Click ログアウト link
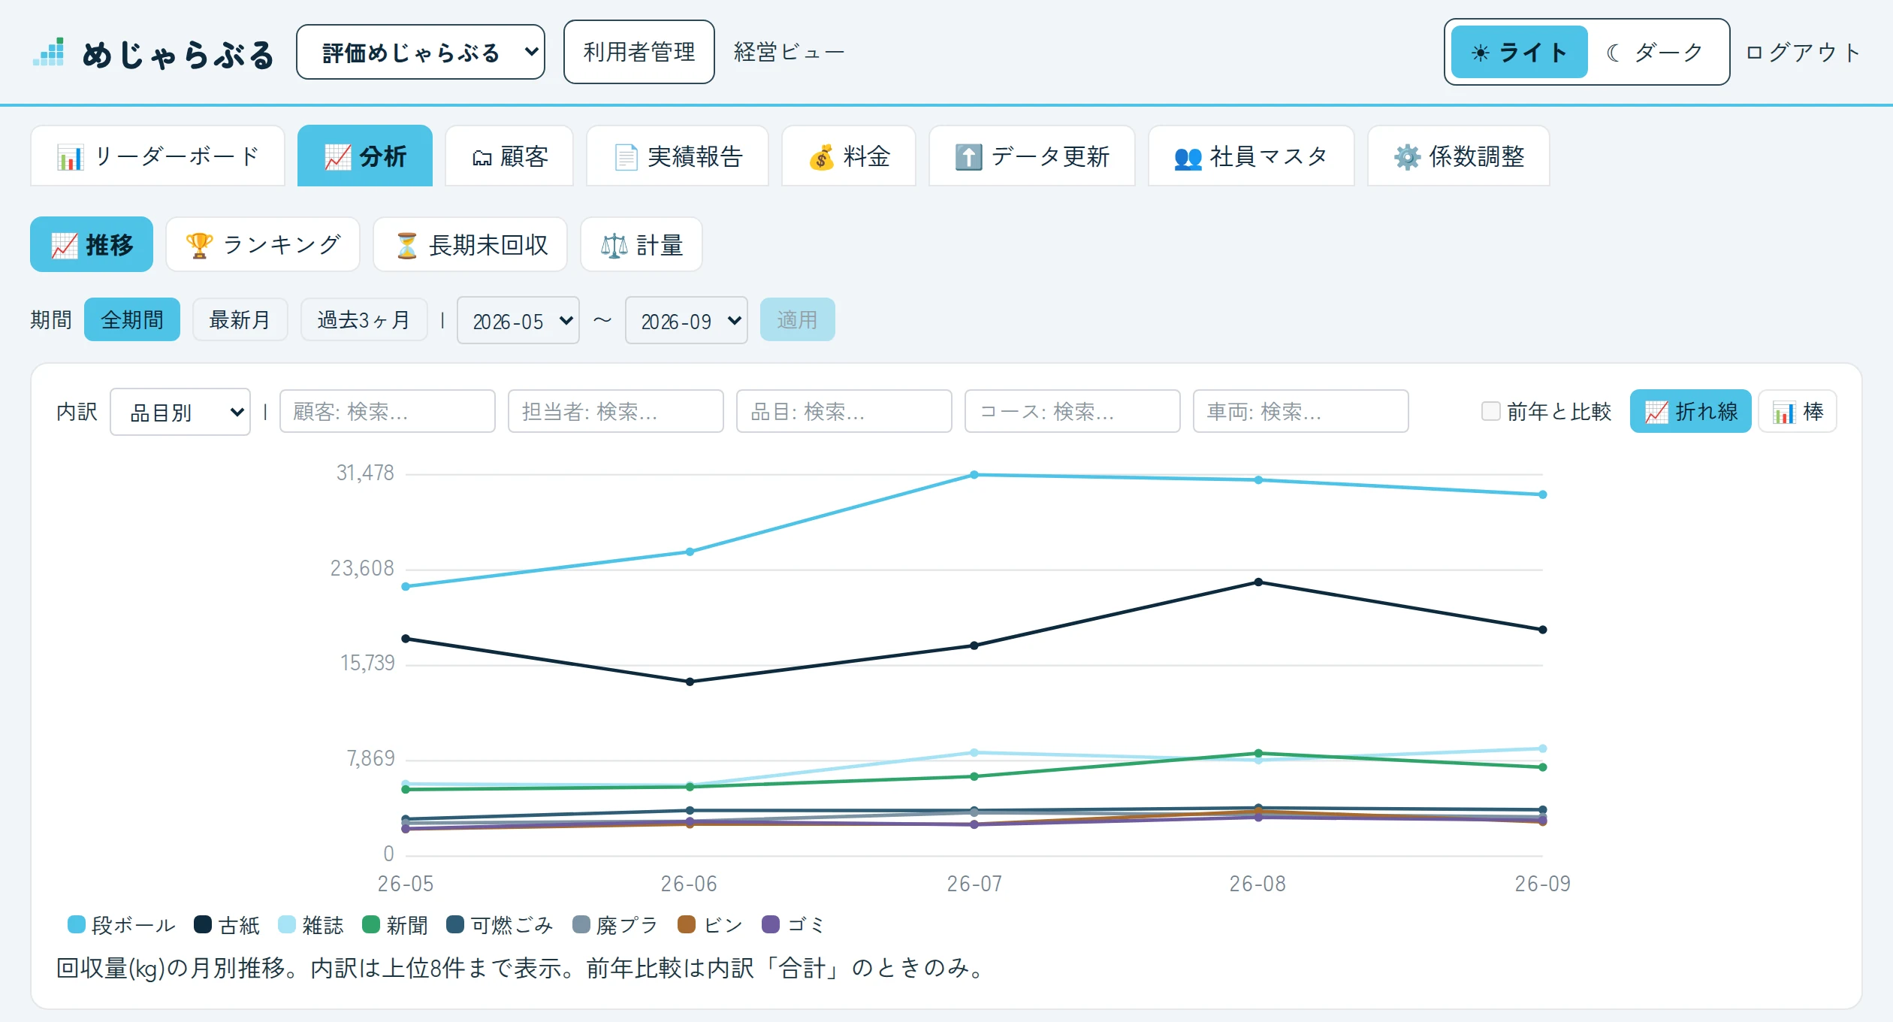 [1803, 52]
